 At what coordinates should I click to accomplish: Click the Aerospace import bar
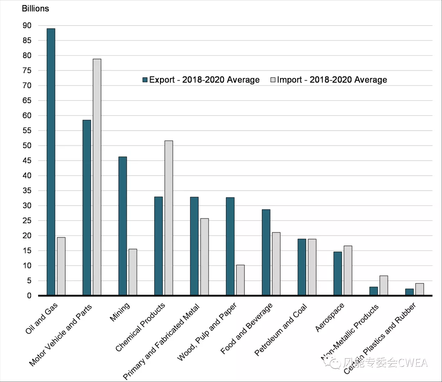point(348,270)
